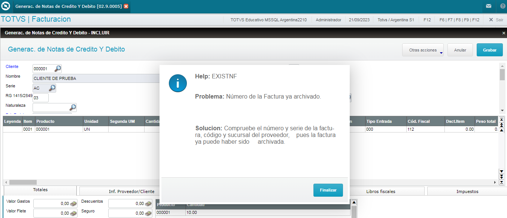Click the info icon in help dialog
The height and width of the screenshot is (218, 507).
[x=178, y=83]
